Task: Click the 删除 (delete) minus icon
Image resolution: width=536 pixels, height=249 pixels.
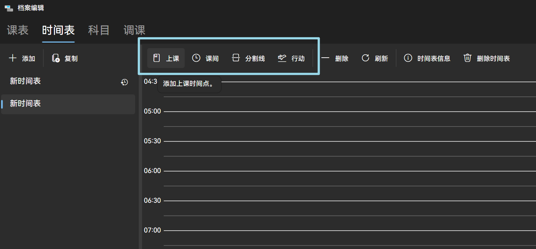Action: click(325, 58)
